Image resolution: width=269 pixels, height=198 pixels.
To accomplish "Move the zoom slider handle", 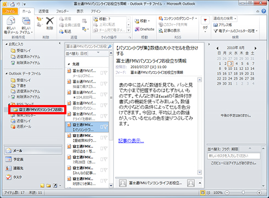I will (x=243, y=193).
